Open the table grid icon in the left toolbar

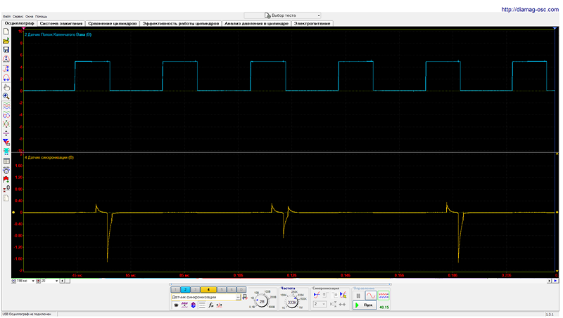6,161
